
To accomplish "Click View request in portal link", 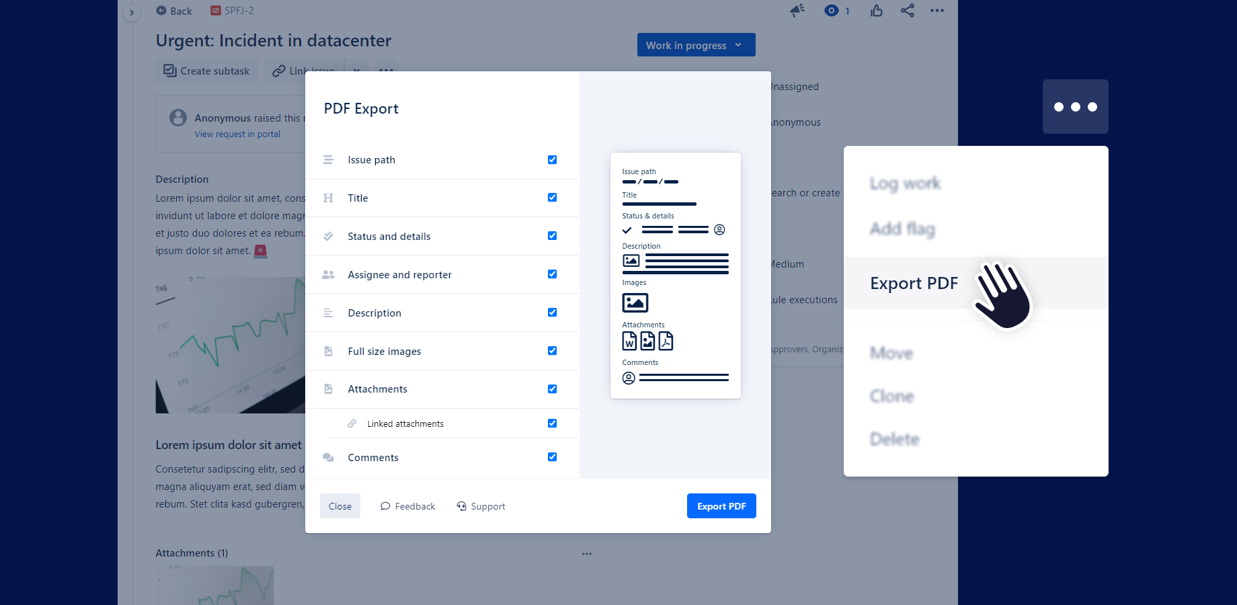I will point(237,134).
